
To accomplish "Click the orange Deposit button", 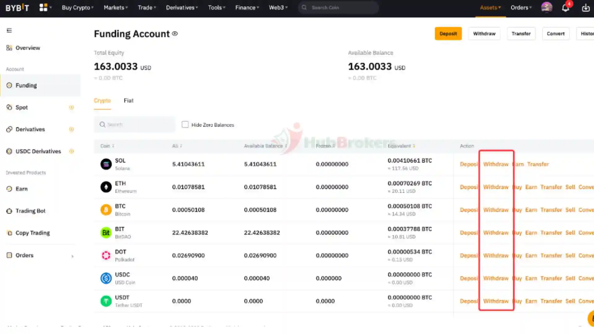I will point(448,34).
